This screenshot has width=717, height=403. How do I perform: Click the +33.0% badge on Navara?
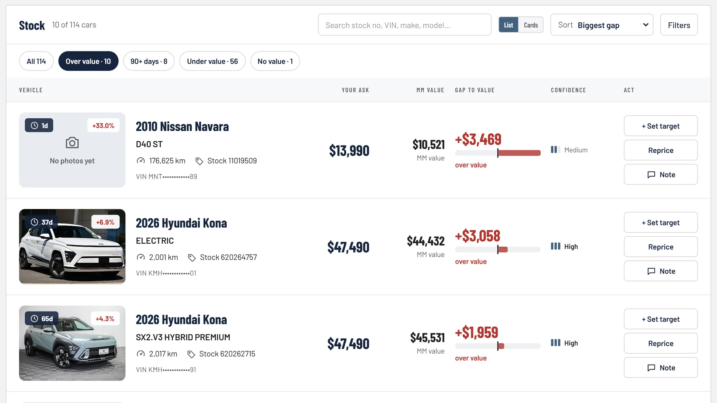(103, 126)
